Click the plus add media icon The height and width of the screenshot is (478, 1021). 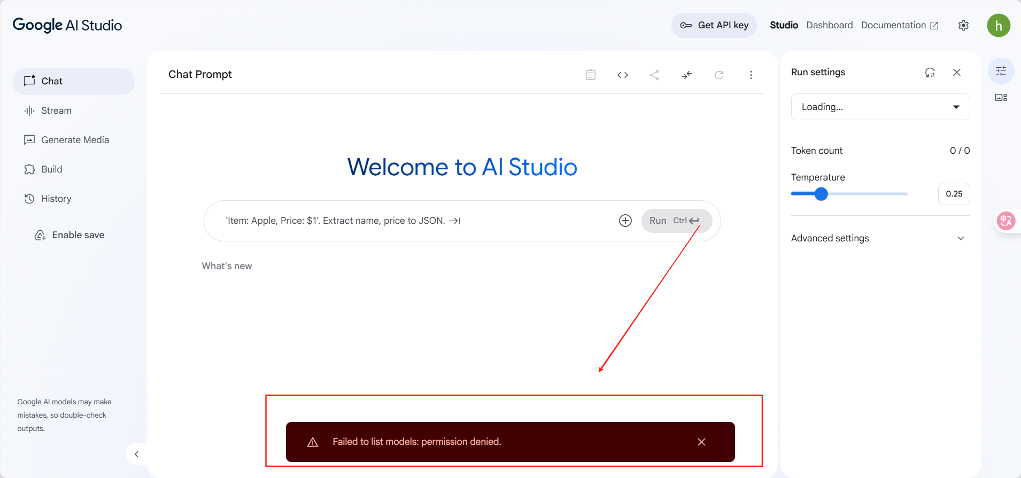click(x=625, y=221)
